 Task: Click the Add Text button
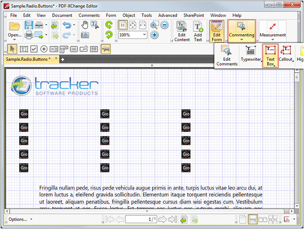[x=198, y=32]
